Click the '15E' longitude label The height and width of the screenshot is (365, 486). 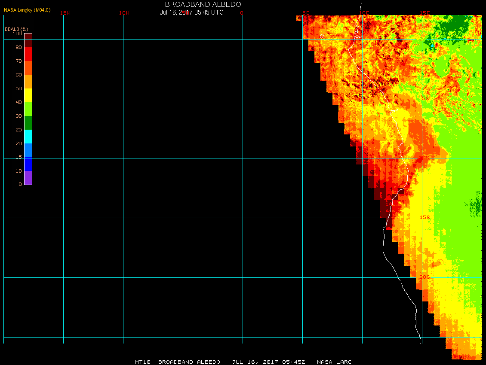[x=424, y=13]
